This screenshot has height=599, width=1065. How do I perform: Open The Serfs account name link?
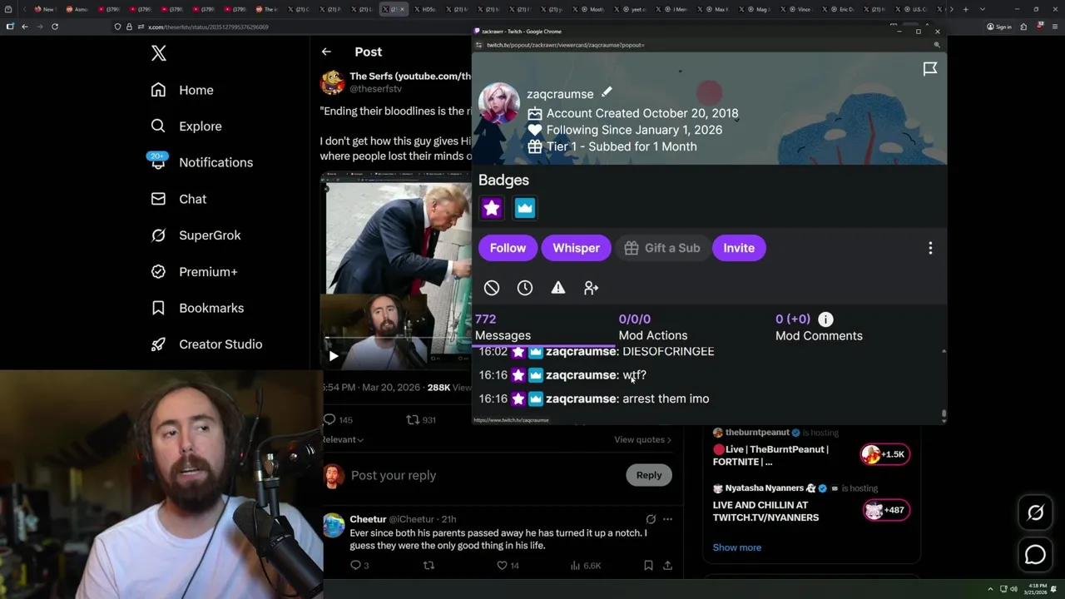(x=409, y=76)
